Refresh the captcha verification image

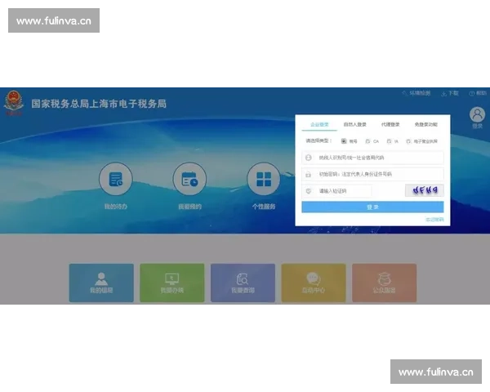425,190
